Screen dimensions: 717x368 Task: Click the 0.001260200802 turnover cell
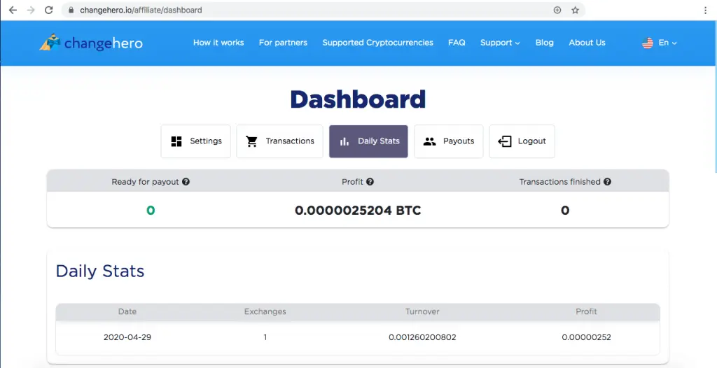pyautogui.click(x=422, y=337)
